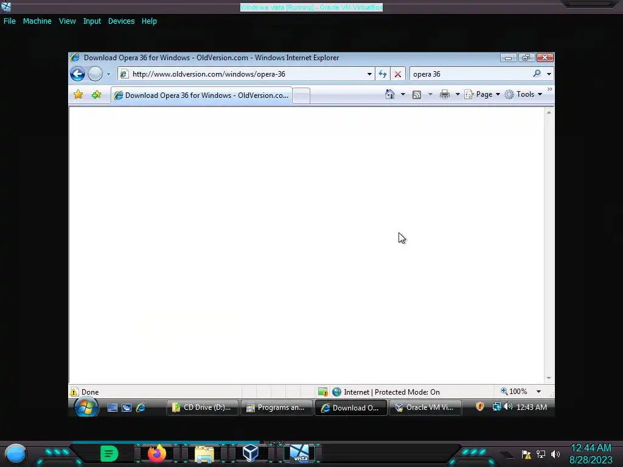Open the green notes app on host taskbar

coord(110,454)
